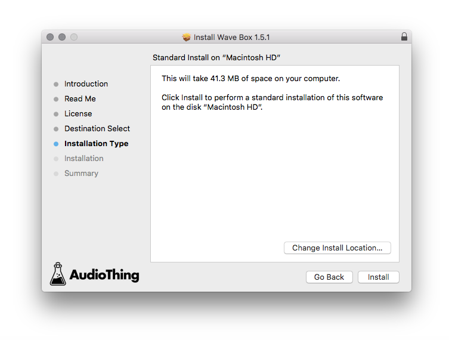449x340 pixels.
Task: Click the red close window button
Action: [50, 37]
